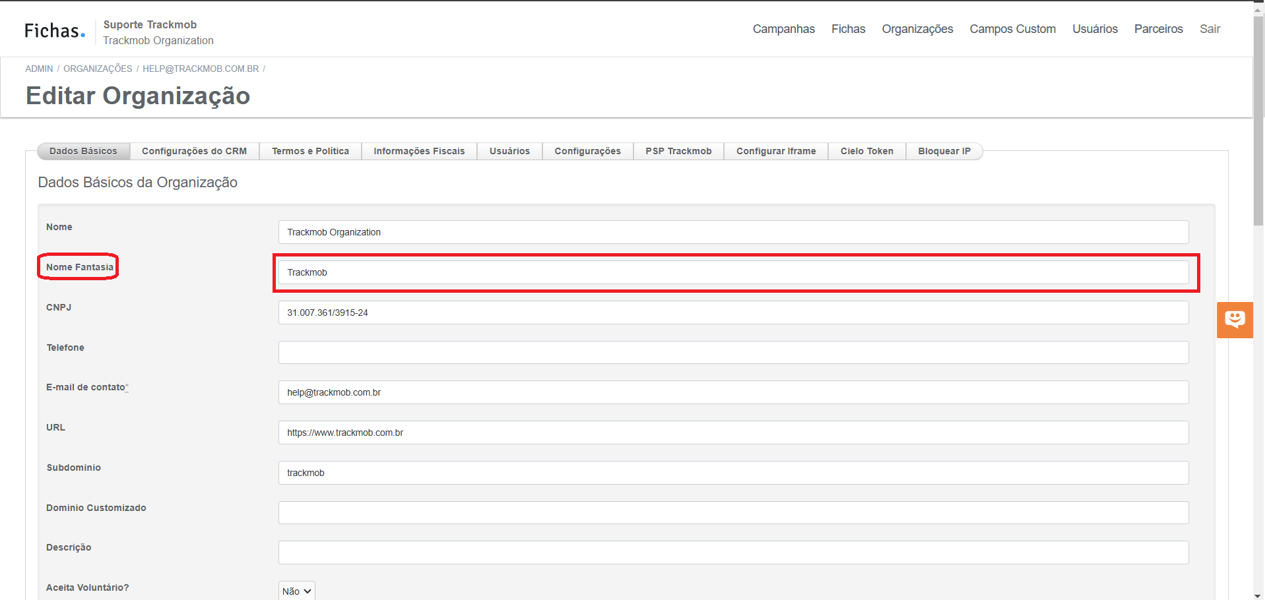Open Informações Fiscais tab
The width and height of the screenshot is (1265, 600).
tap(419, 151)
